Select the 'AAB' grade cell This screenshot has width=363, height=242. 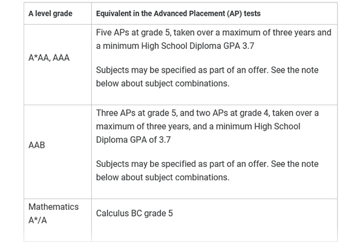[x=36, y=145]
